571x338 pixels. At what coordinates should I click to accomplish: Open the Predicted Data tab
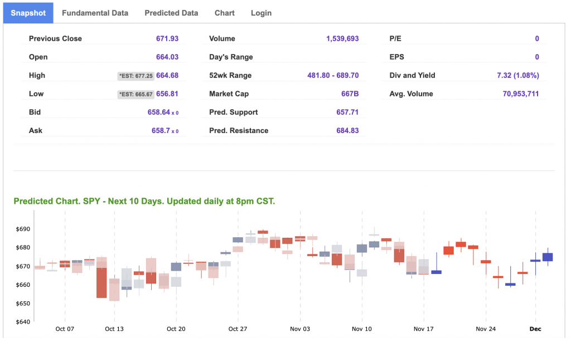tap(171, 13)
